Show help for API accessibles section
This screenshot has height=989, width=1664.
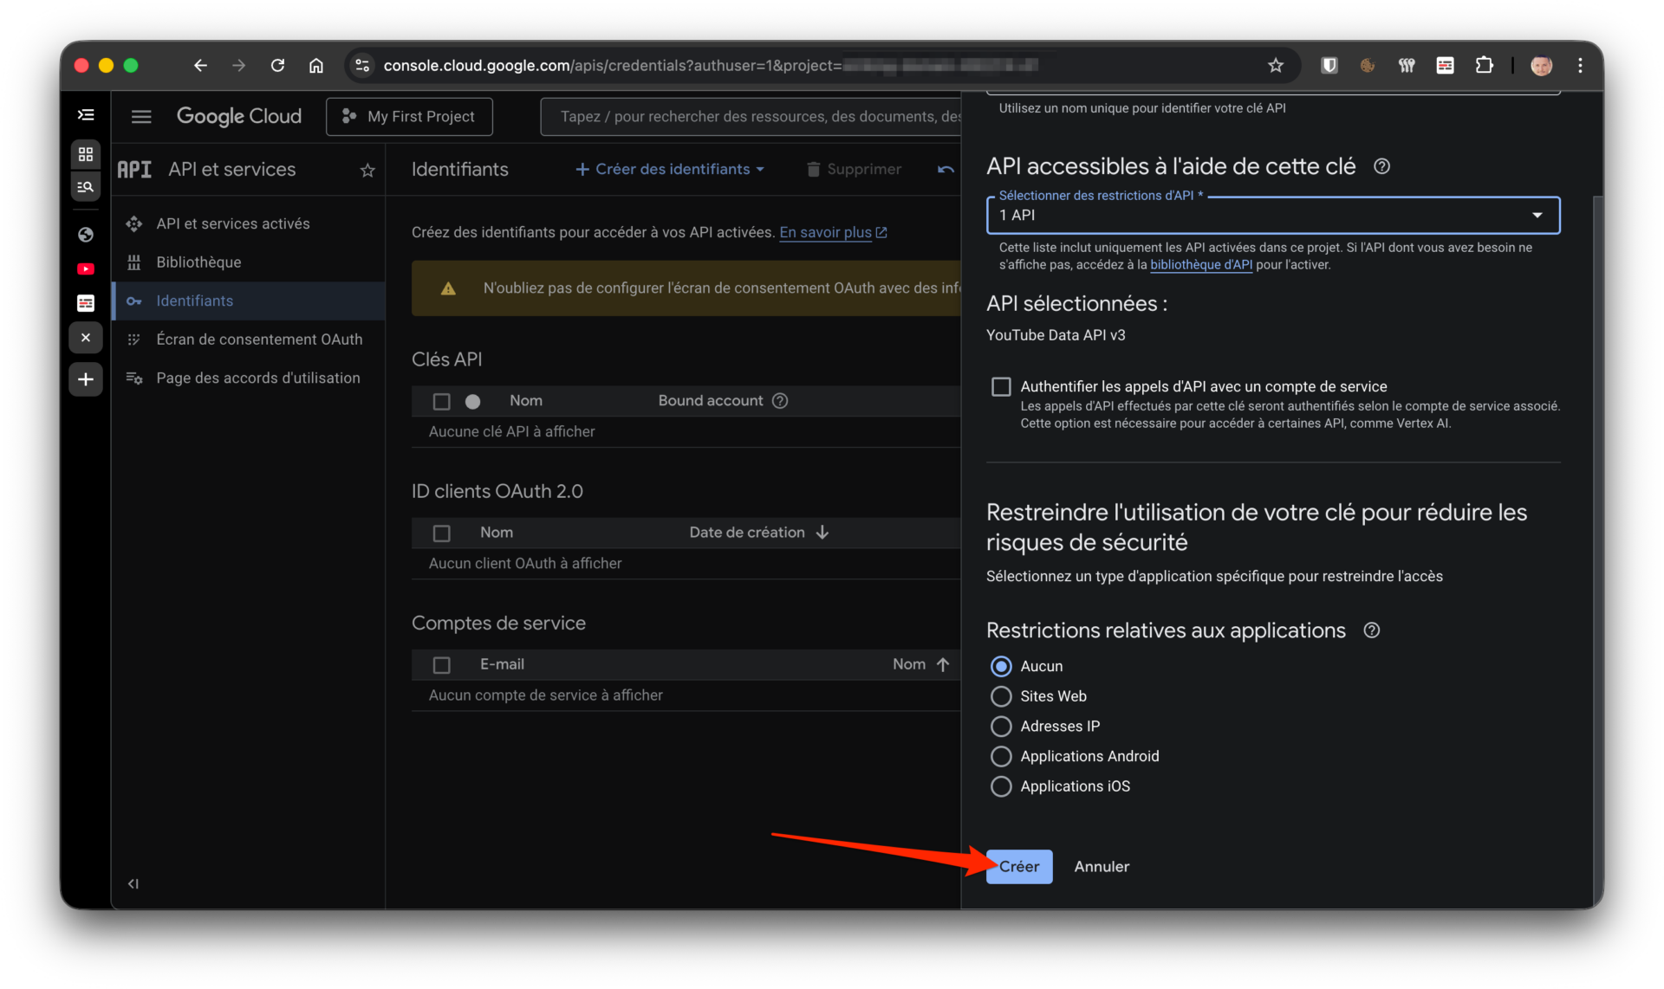(1382, 166)
